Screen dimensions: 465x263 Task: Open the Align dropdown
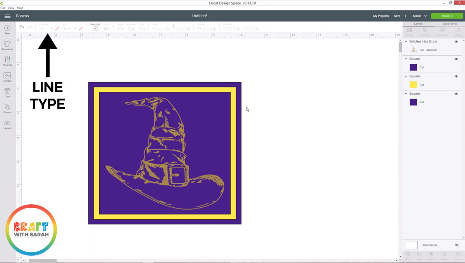pos(121,29)
